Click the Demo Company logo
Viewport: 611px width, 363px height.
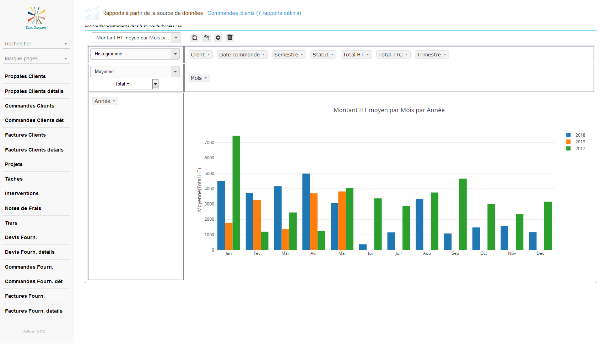(x=36, y=18)
